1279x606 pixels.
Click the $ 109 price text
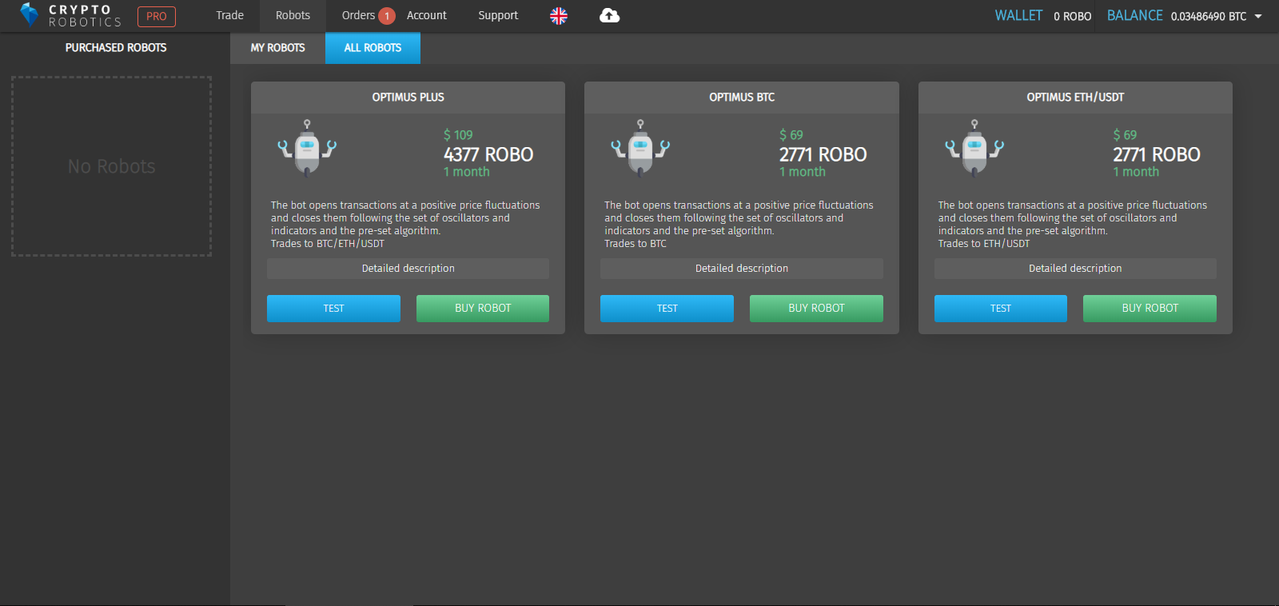[458, 135]
